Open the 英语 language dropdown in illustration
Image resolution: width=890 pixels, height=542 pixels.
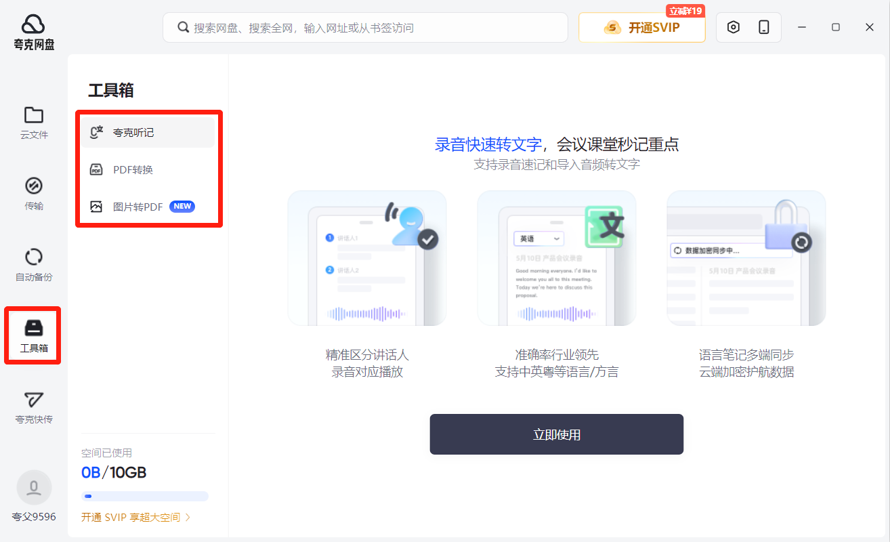(539, 238)
